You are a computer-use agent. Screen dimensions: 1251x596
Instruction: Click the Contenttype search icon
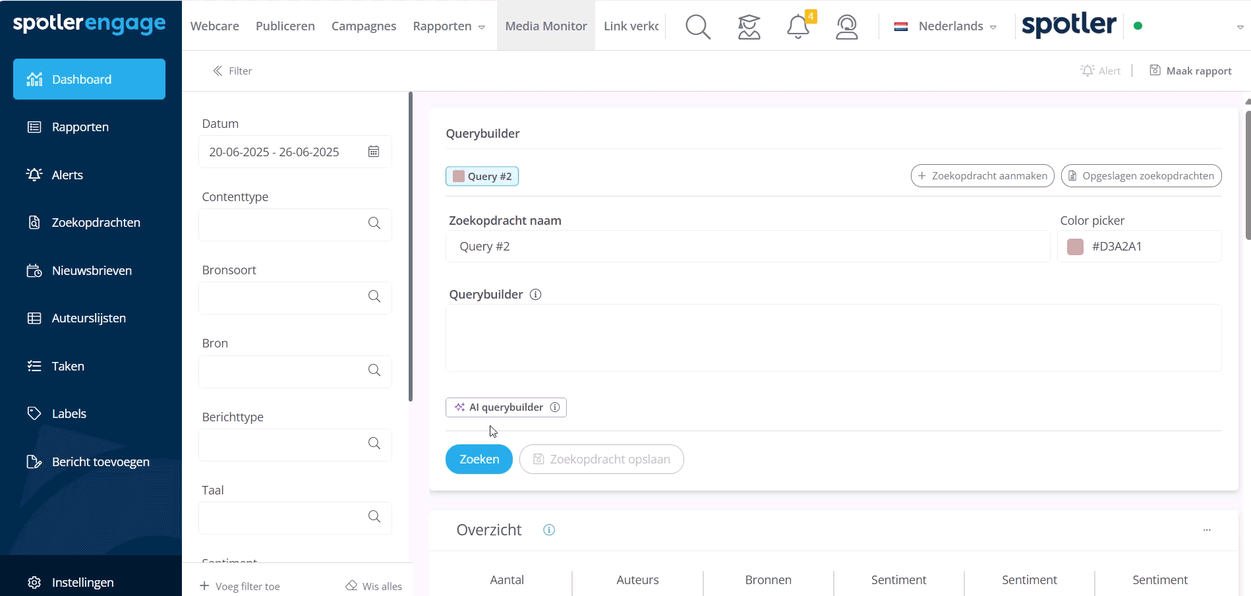374,223
